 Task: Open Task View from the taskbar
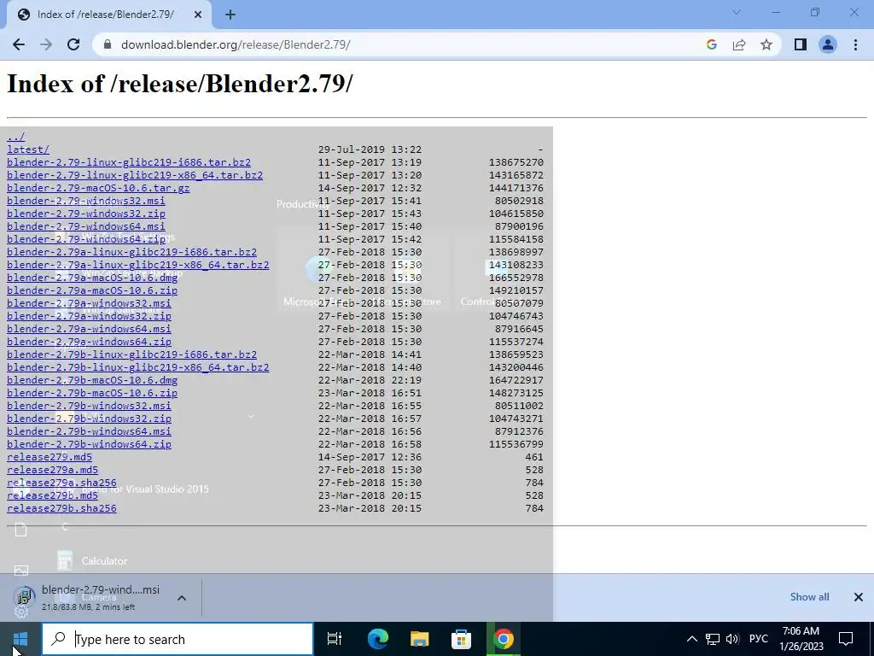335,639
